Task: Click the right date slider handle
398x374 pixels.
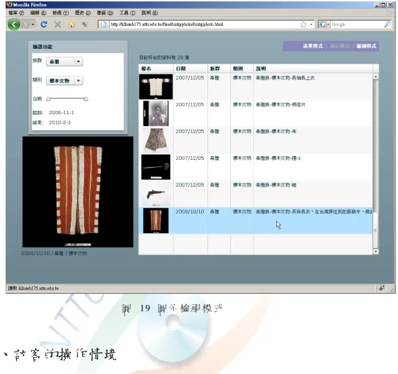Action: point(86,99)
